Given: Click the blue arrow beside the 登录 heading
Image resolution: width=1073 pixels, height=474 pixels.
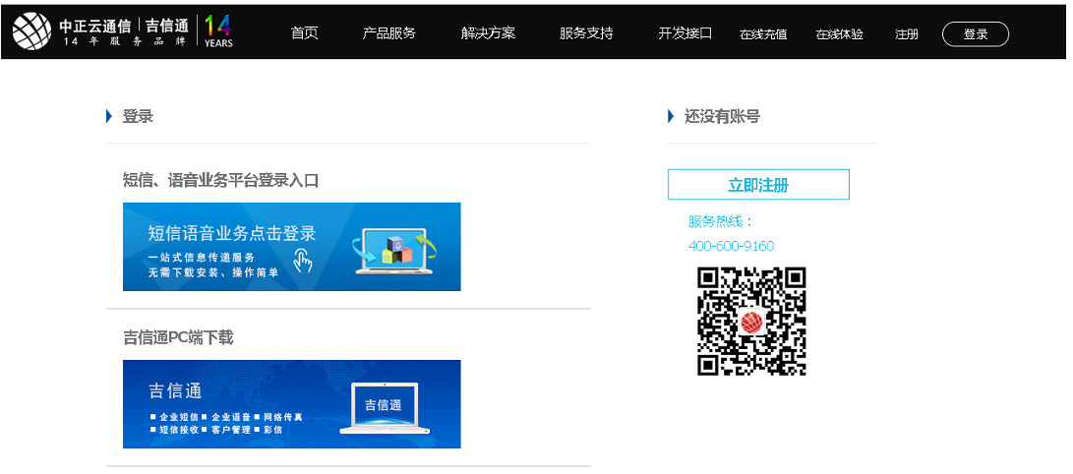Looking at the screenshot, I should [x=109, y=116].
